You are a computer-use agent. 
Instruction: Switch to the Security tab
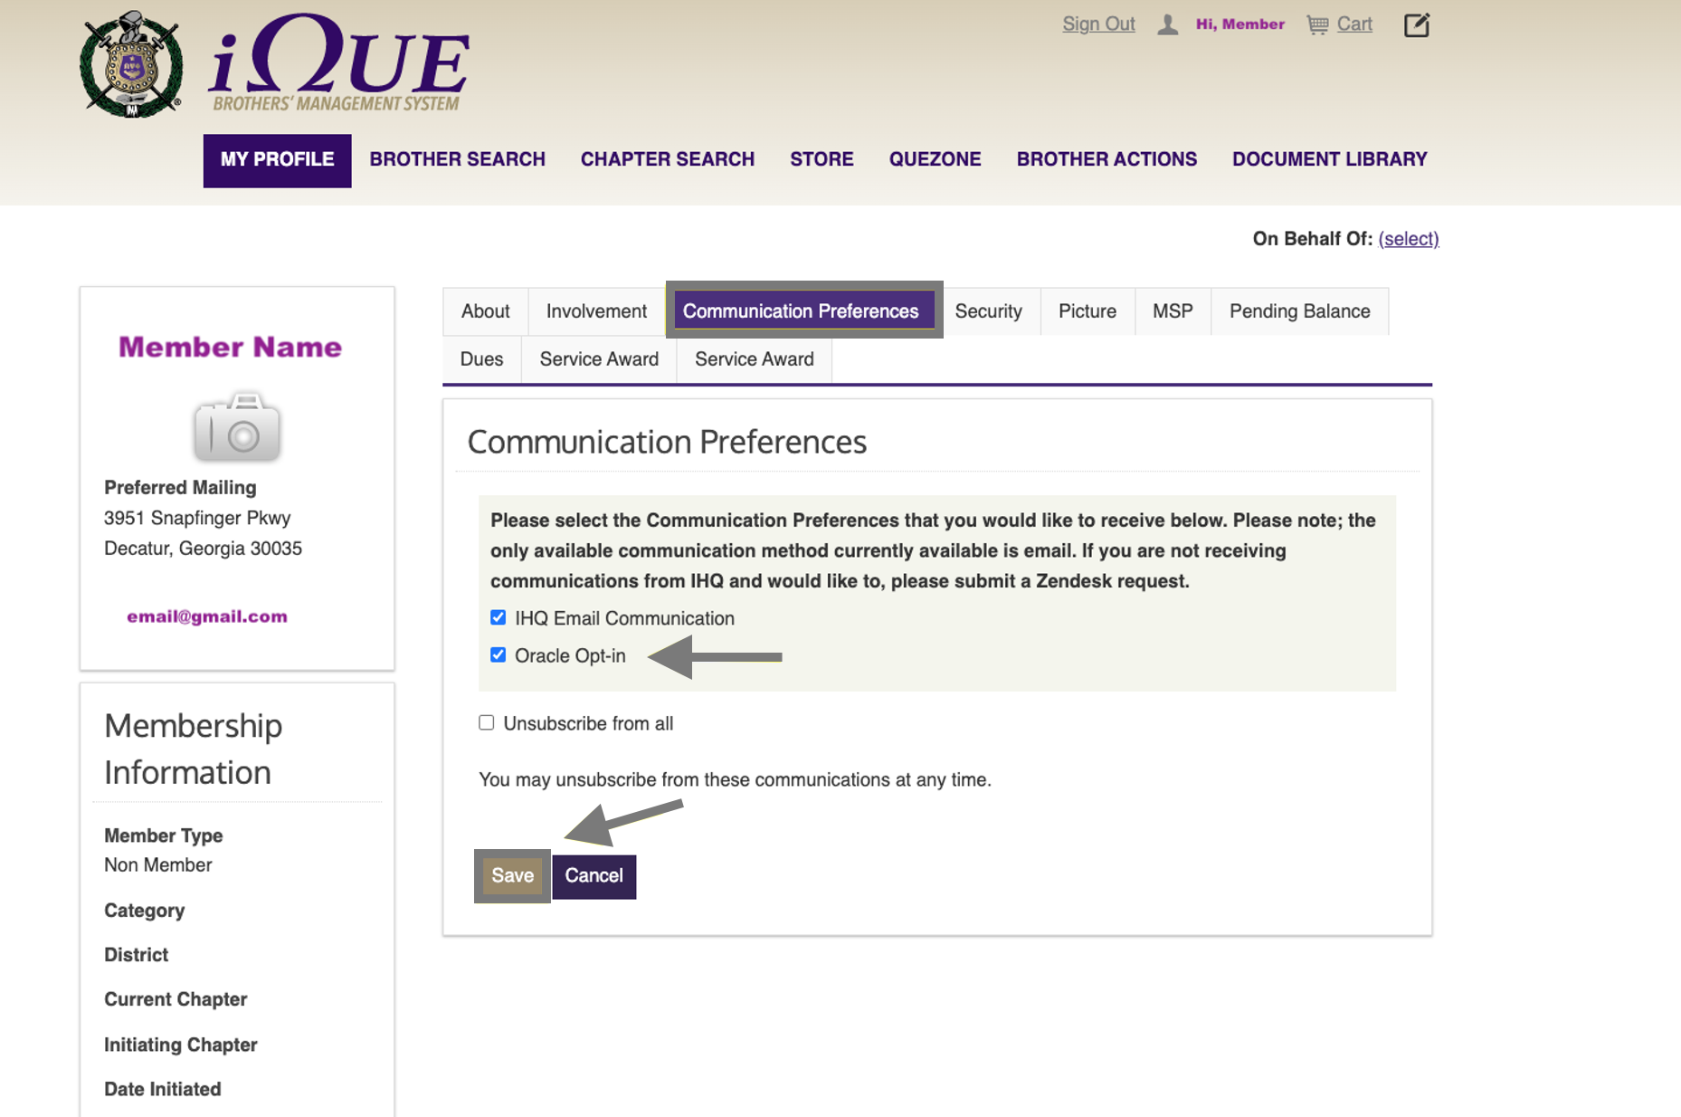tap(988, 311)
